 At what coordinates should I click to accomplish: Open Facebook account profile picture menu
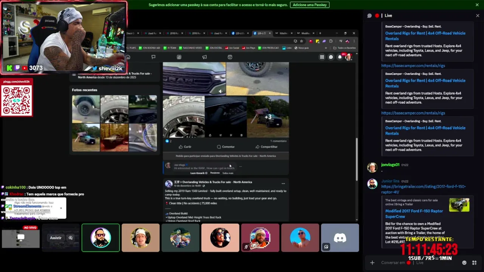point(348,57)
